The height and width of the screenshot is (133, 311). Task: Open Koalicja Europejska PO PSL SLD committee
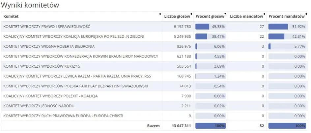point(73,36)
